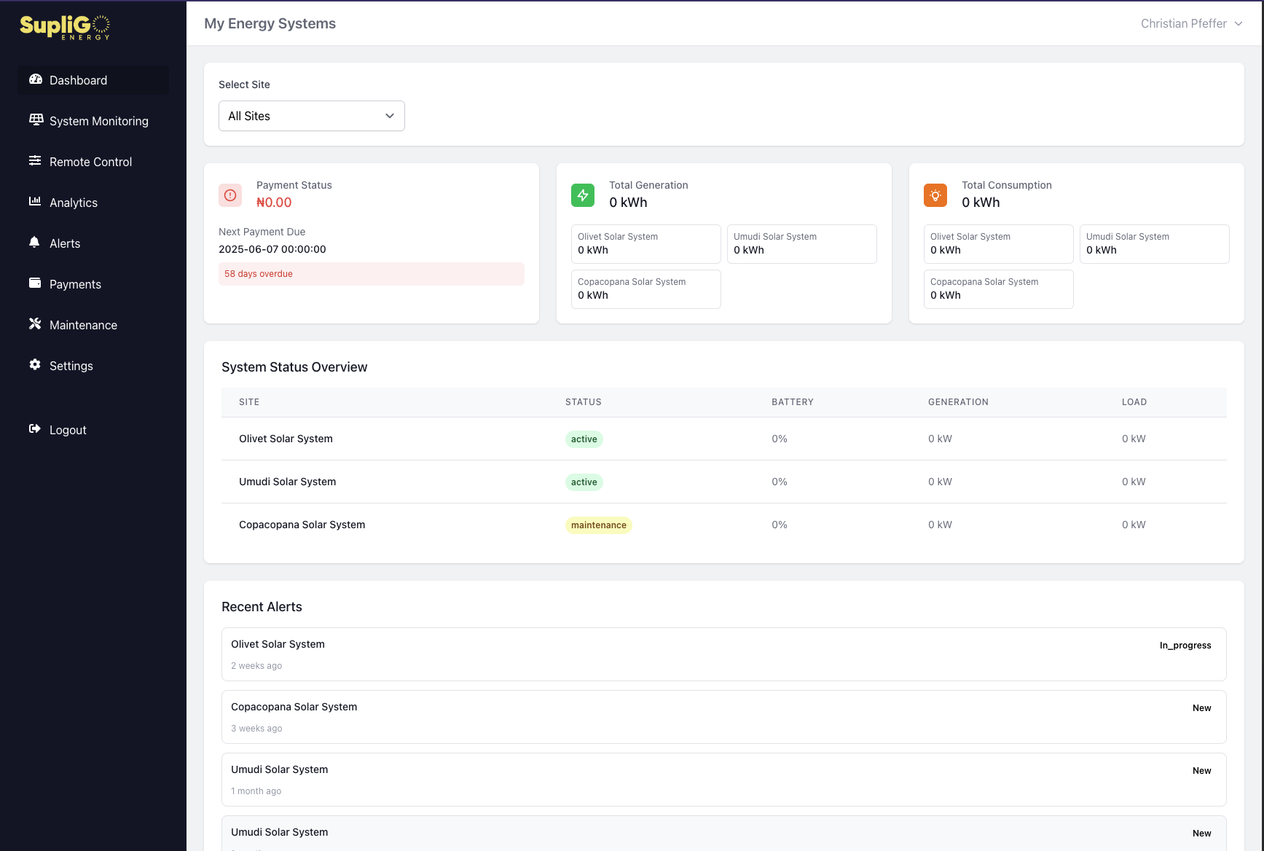
Task: Select Umudi Solar System generation card
Action: 802,244
